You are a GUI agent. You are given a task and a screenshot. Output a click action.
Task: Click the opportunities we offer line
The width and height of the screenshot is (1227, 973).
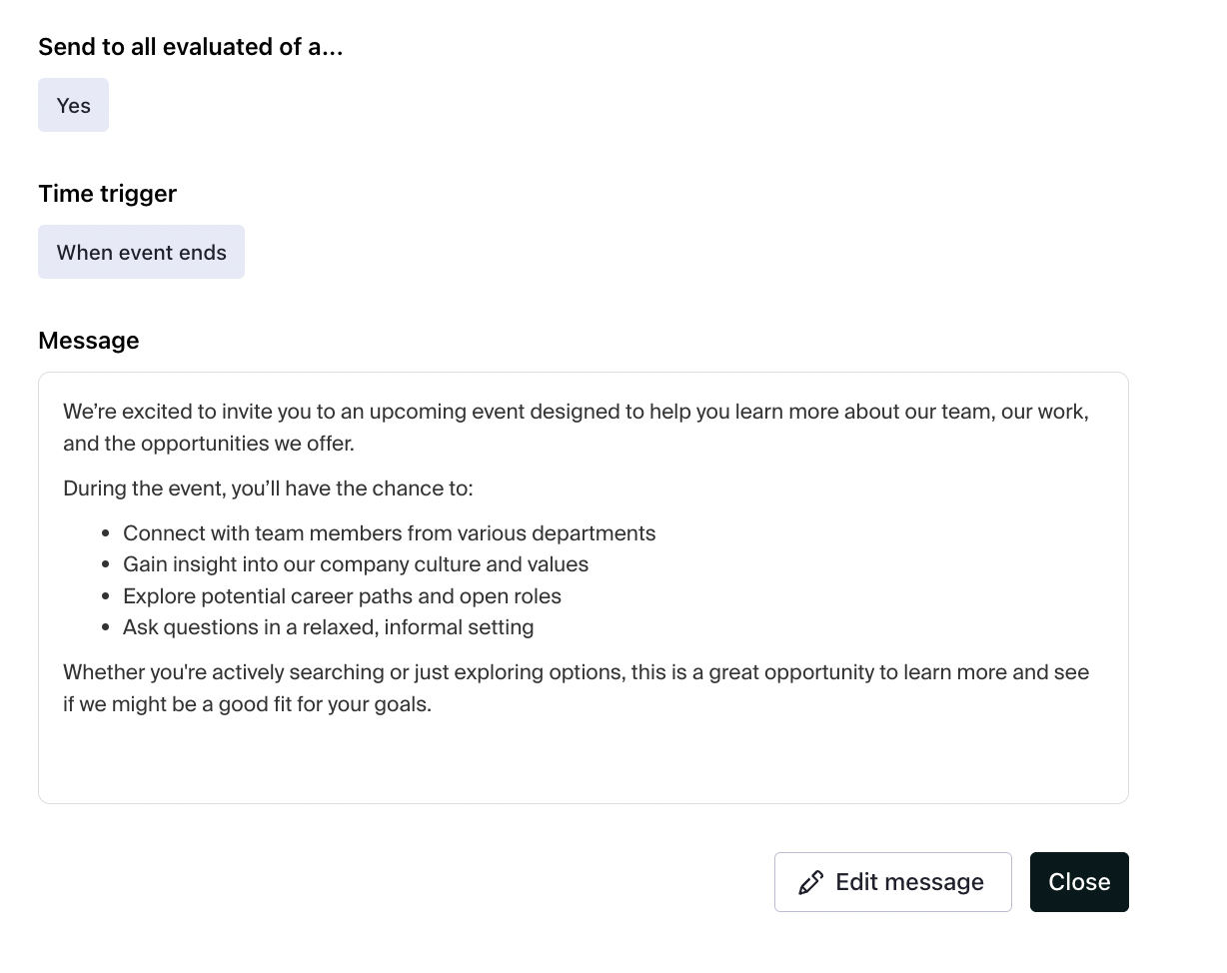pos(209,444)
